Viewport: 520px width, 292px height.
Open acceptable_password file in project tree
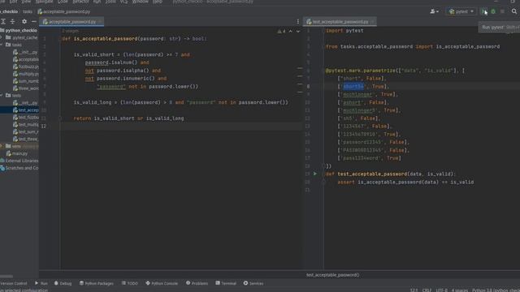[26, 59]
